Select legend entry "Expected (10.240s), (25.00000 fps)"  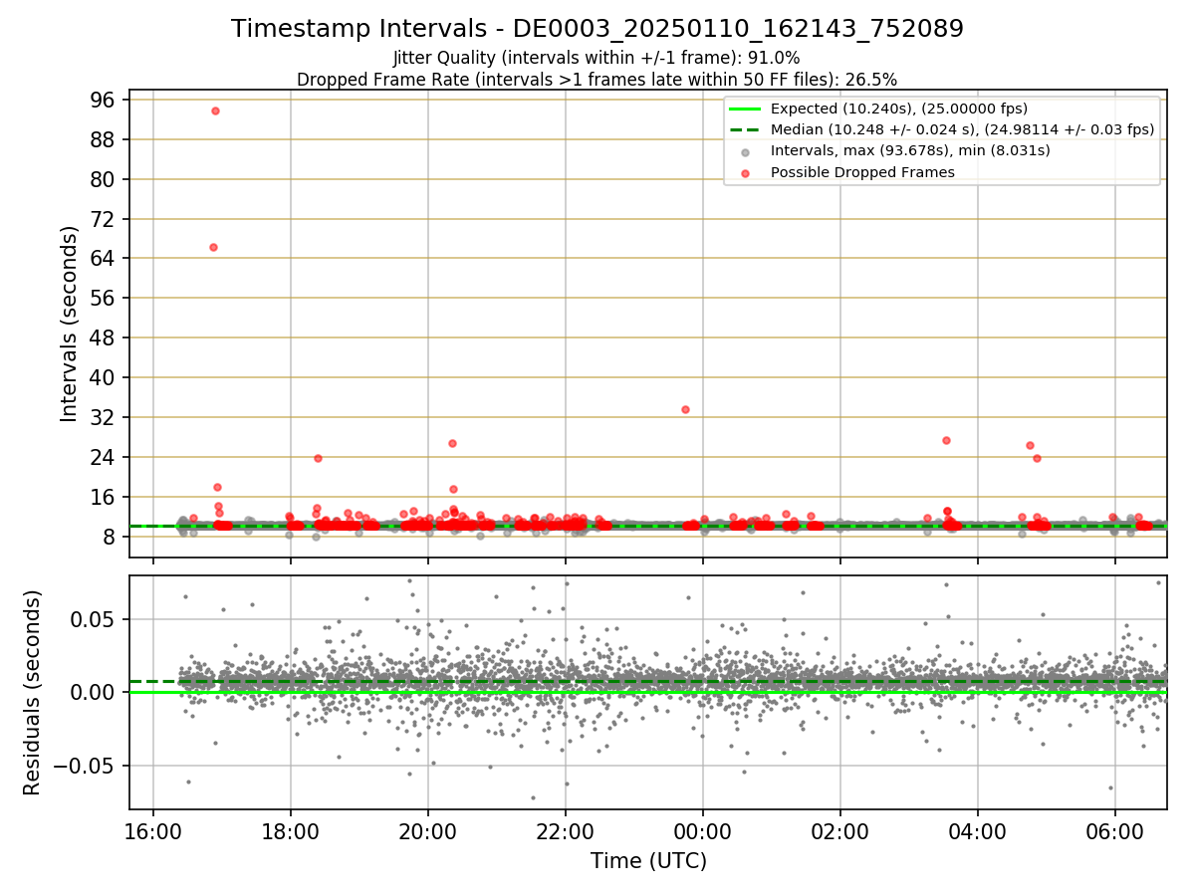tap(899, 109)
